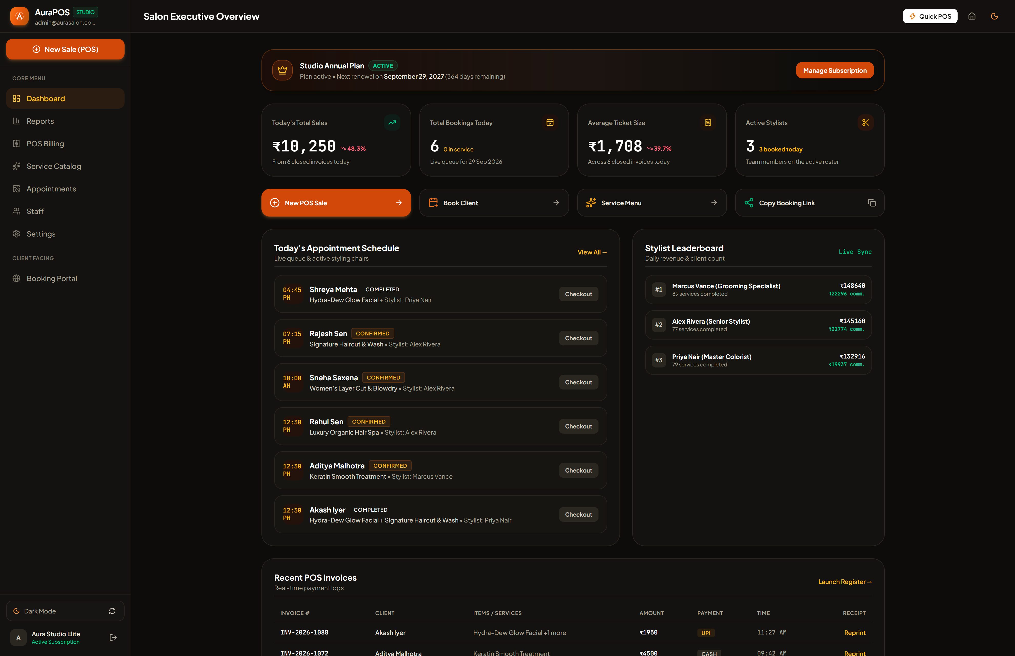Viewport: 1015px width, 656px height.
Task: Open Appointments page
Action: tap(65, 189)
